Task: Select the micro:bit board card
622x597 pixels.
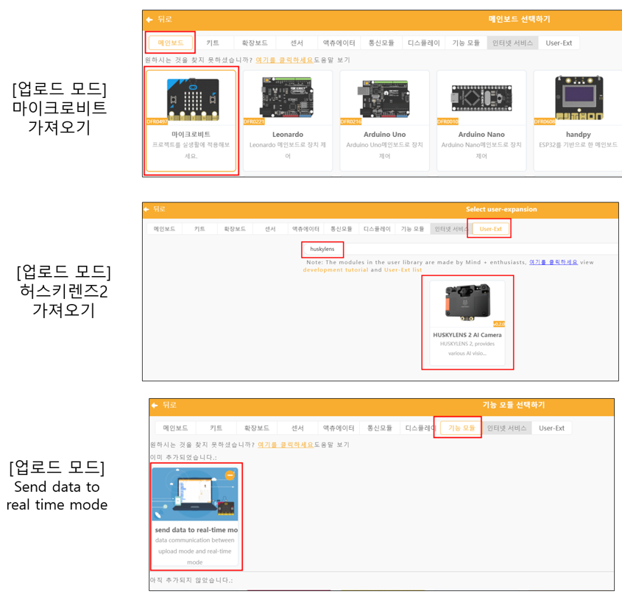Action: [x=191, y=121]
